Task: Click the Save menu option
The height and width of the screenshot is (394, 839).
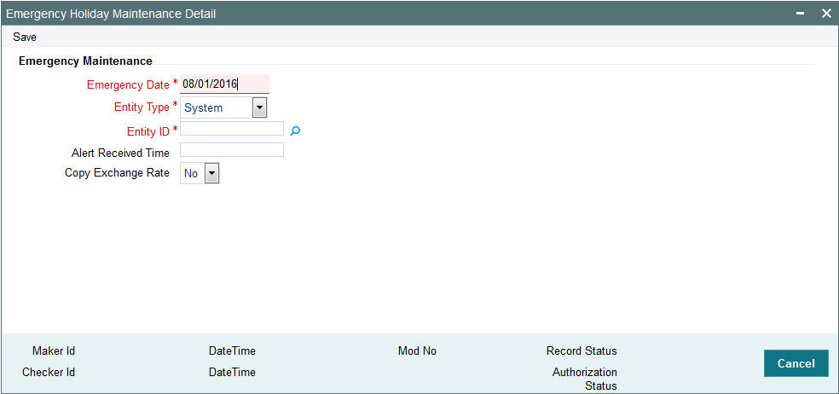Action: click(x=25, y=37)
